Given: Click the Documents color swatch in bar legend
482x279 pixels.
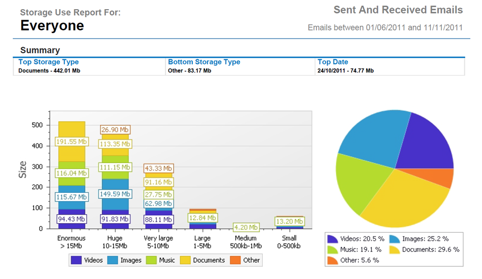Looking at the screenshot, I should [185, 260].
